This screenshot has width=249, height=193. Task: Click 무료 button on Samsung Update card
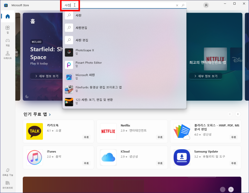click(234, 163)
